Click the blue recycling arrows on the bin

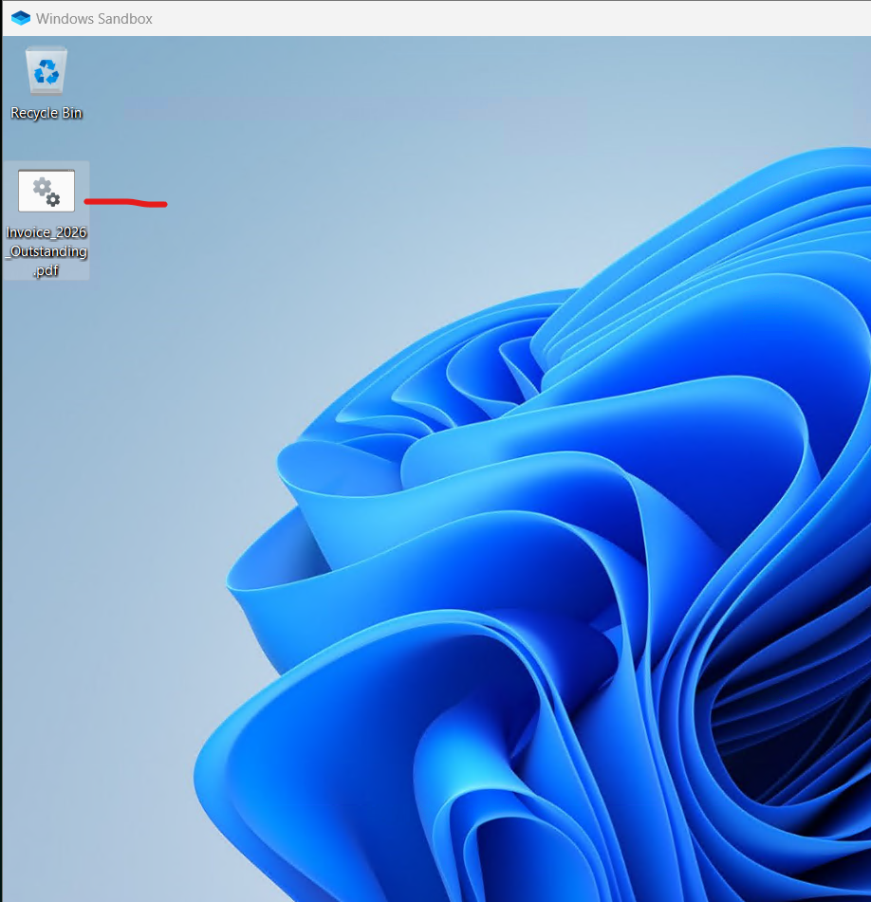(46, 72)
